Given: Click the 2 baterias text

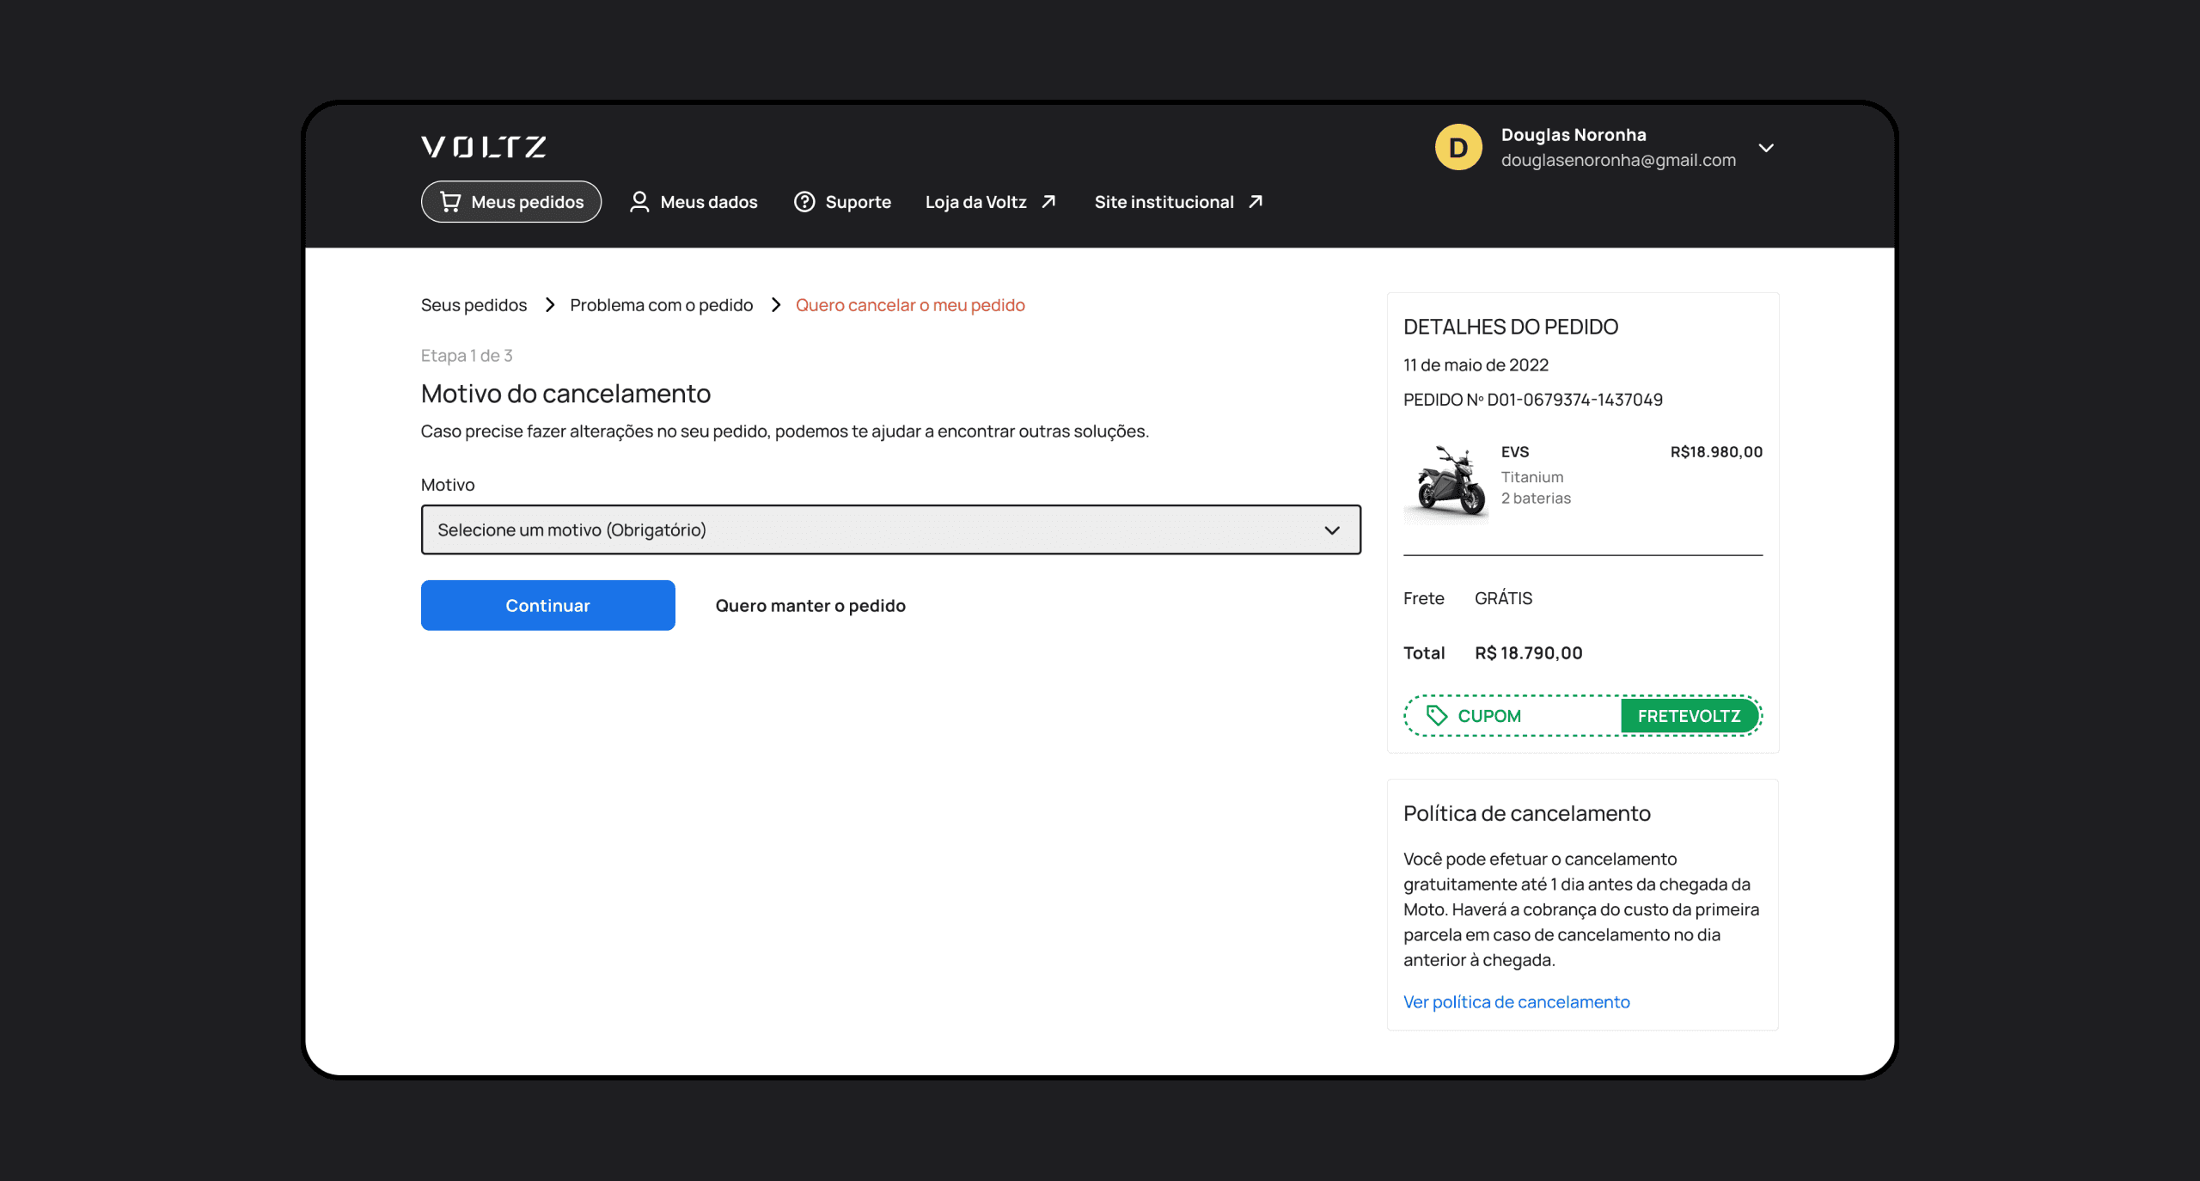Looking at the screenshot, I should point(1536,499).
